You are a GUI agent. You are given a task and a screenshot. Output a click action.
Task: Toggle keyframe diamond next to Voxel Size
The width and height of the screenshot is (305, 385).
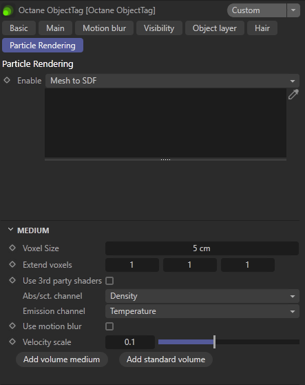[12, 248]
